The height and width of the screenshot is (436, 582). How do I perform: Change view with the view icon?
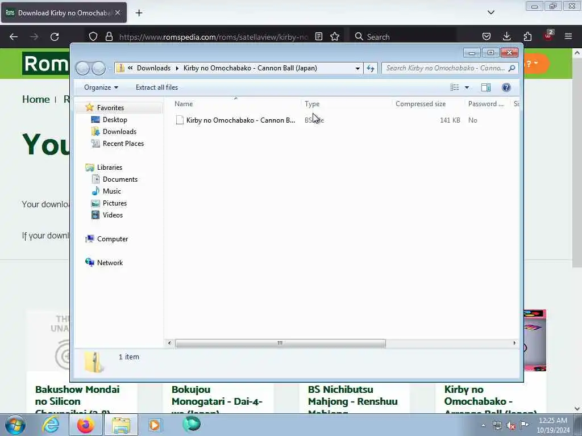(454, 87)
